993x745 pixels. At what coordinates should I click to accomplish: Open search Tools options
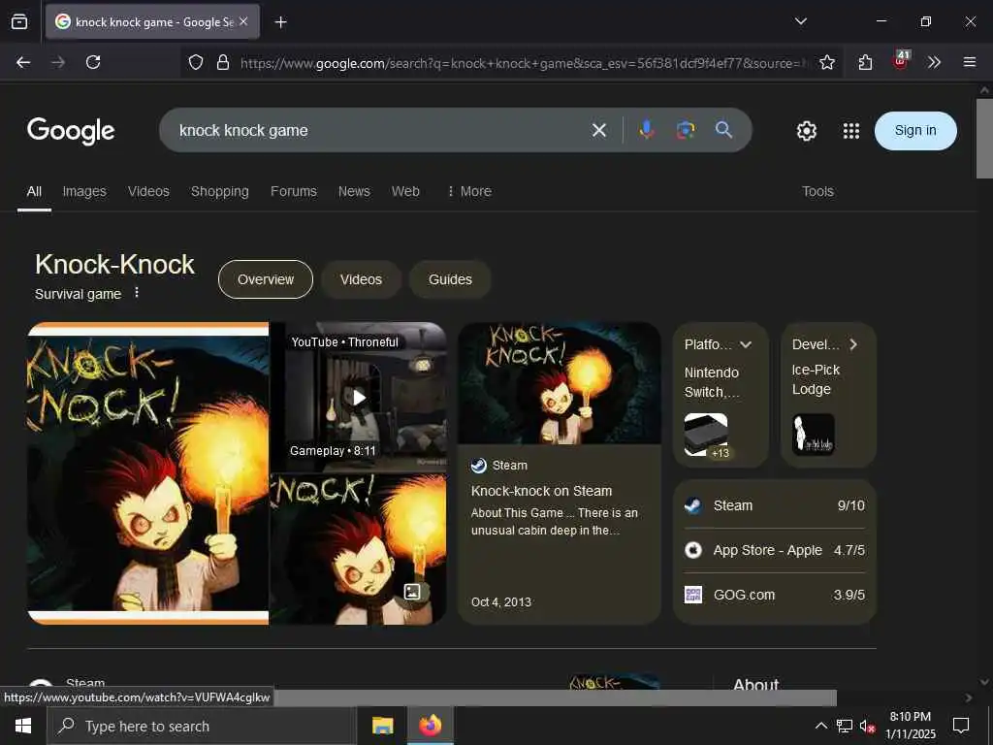click(817, 191)
